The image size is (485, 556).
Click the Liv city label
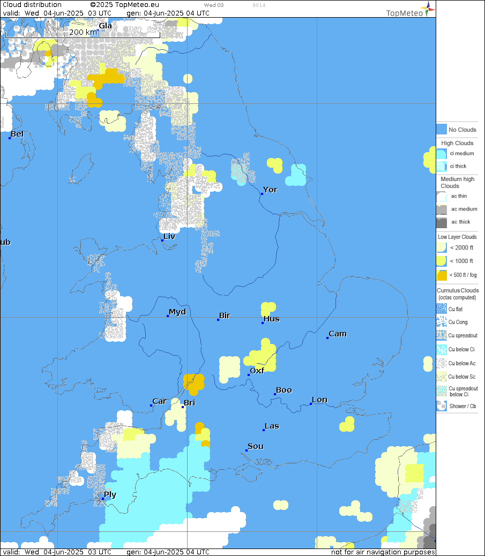tap(169, 237)
